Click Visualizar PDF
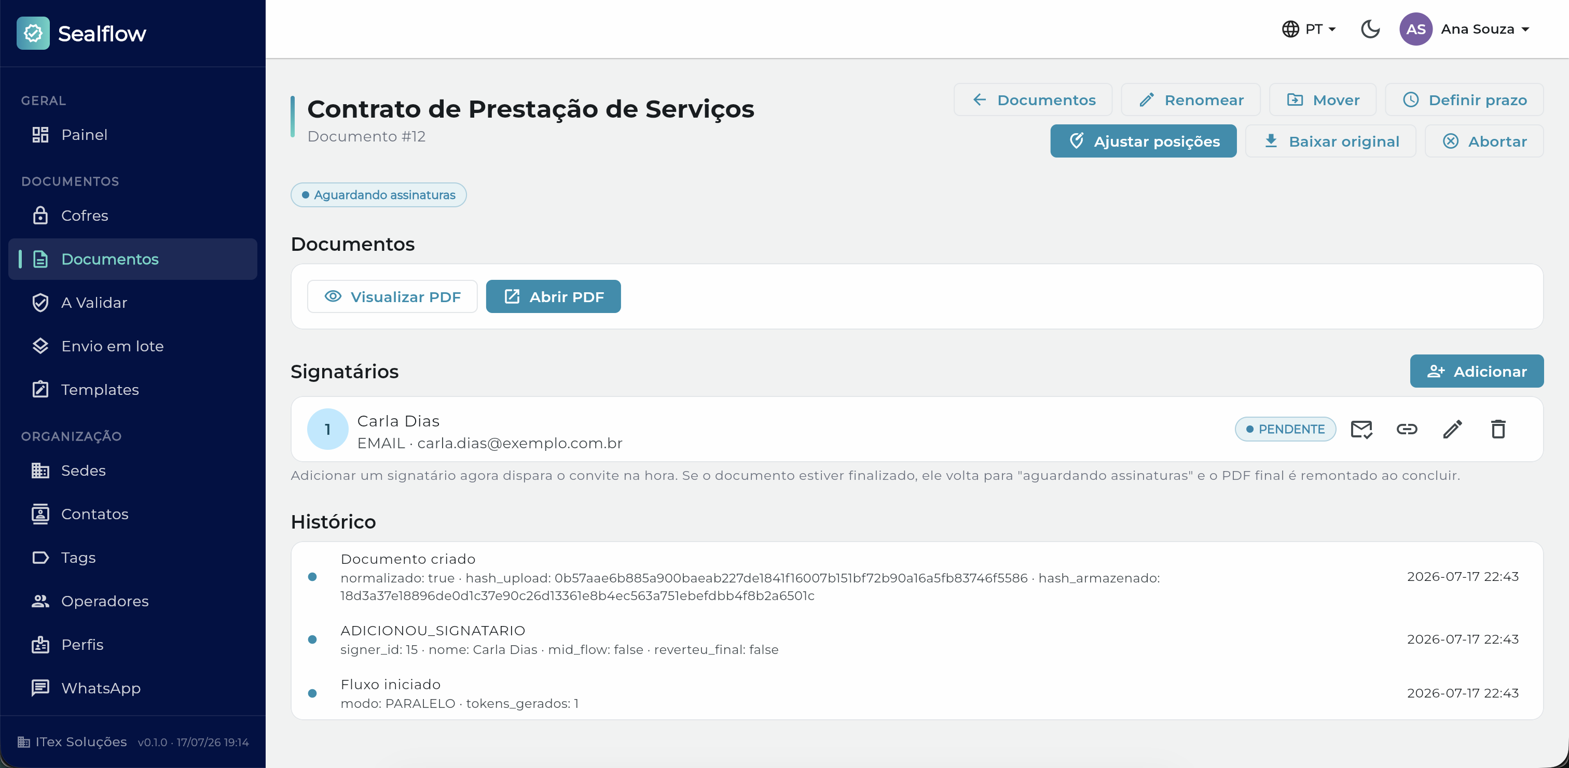The height and width of the screenshot is (768, 1569). 392,297
